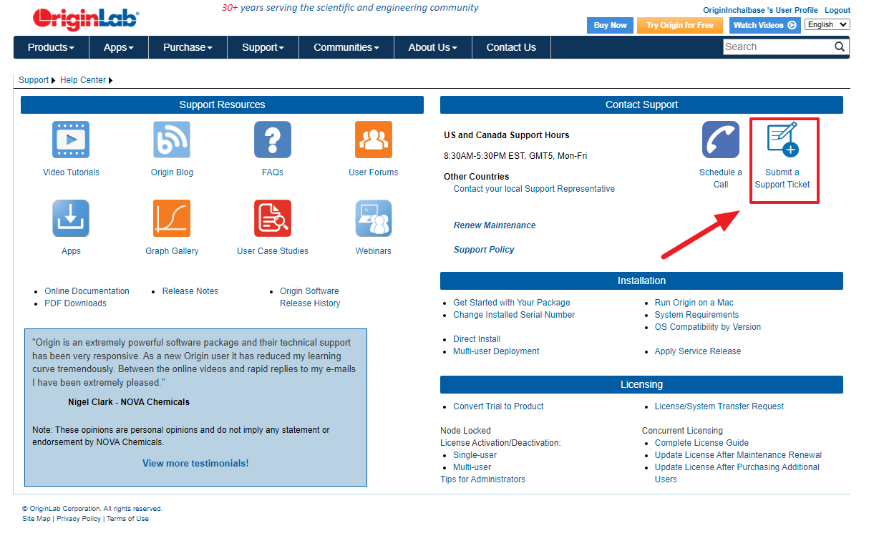This screenshot has width=879, height=556.
Task: Click Change Installed Serial Number link
Action: 514,315
